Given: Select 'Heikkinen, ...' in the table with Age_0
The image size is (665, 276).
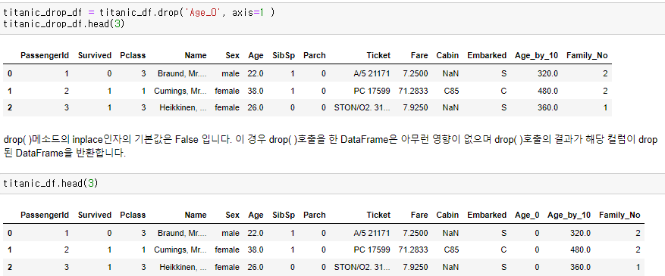Looking at the screenshot, I should click(x=184, y=267).
